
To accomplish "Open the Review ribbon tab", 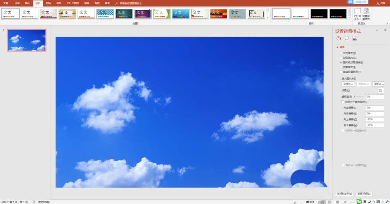I will (x=87, y=3).
